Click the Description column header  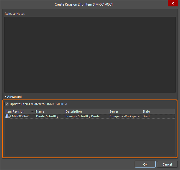(87, 111)
